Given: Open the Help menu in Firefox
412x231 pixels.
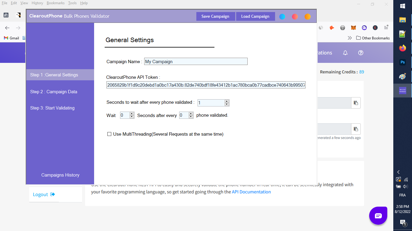Looking at the screenshot, I should pyautogui.click(x=84, y=3).
